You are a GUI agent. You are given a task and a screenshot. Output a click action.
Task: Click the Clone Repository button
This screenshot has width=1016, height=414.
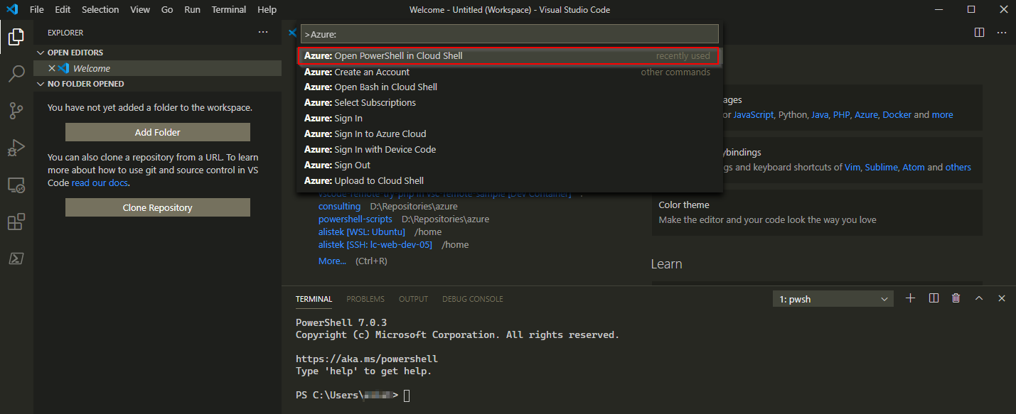tap(158, 207)
